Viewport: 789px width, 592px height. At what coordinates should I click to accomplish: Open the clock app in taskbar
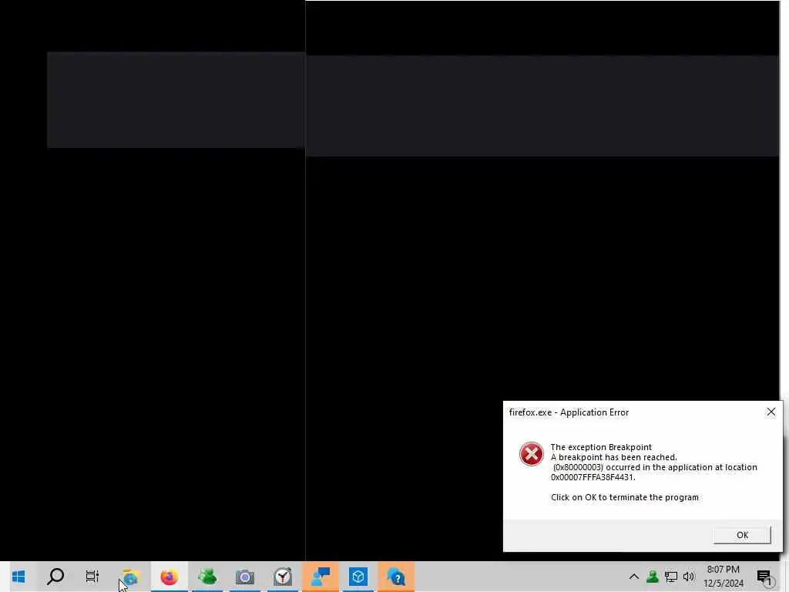coord(283,577)
